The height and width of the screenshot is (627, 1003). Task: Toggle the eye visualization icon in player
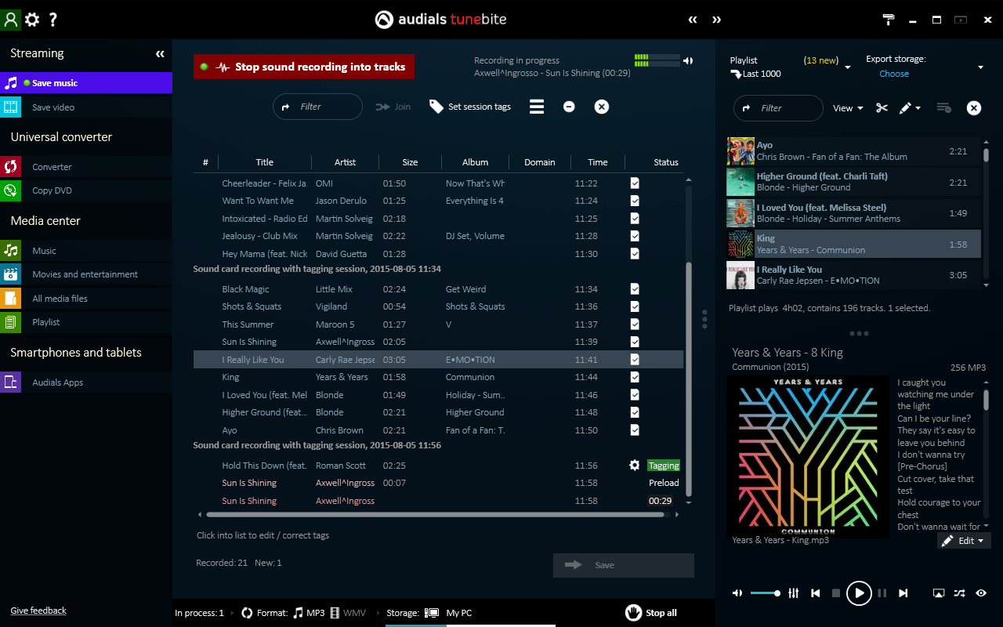coord(981,593)
